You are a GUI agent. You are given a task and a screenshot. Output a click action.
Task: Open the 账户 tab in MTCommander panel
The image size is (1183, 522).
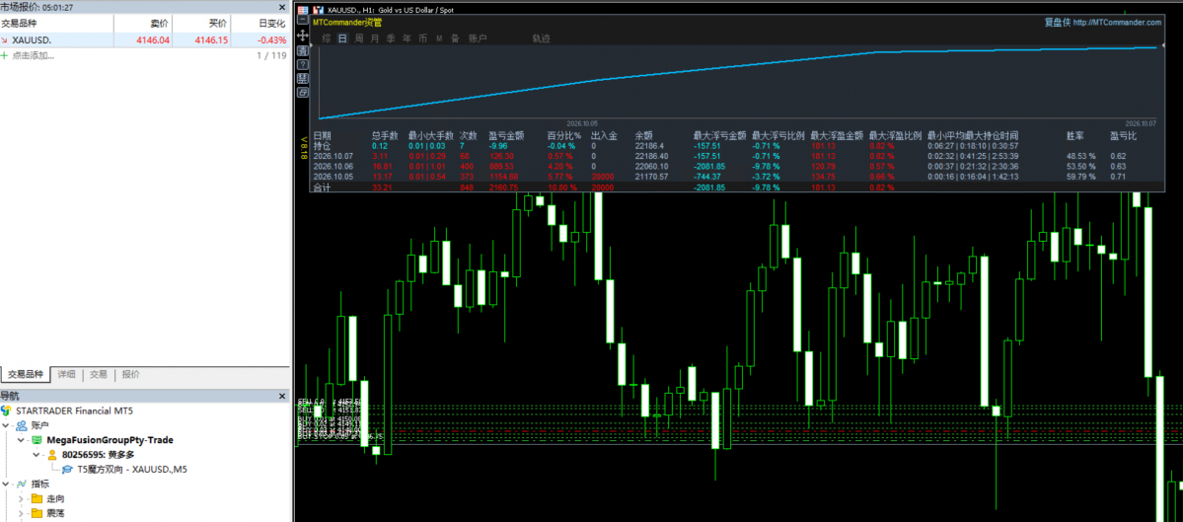click(x=478, y=37)
